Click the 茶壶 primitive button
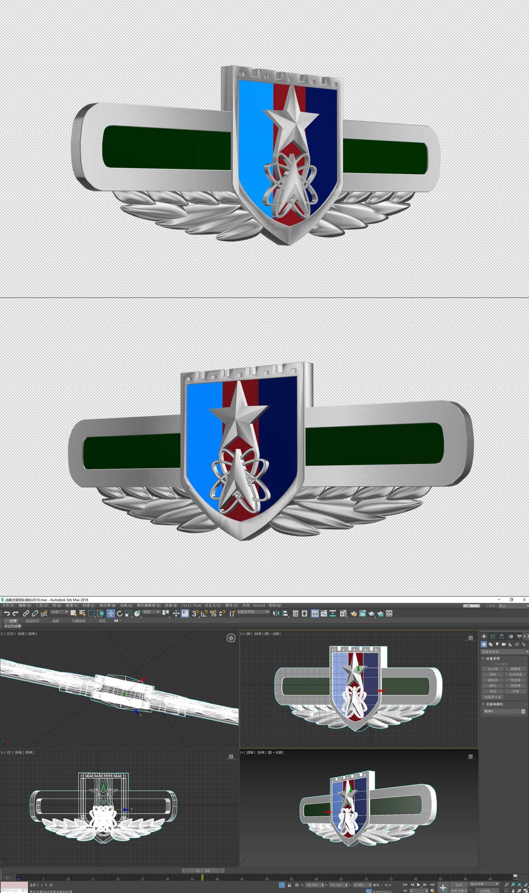 click(x=493, y=691)
